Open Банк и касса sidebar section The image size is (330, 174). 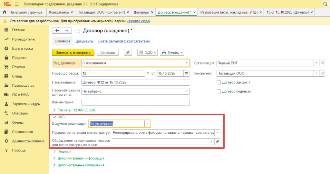pos(22,49)
